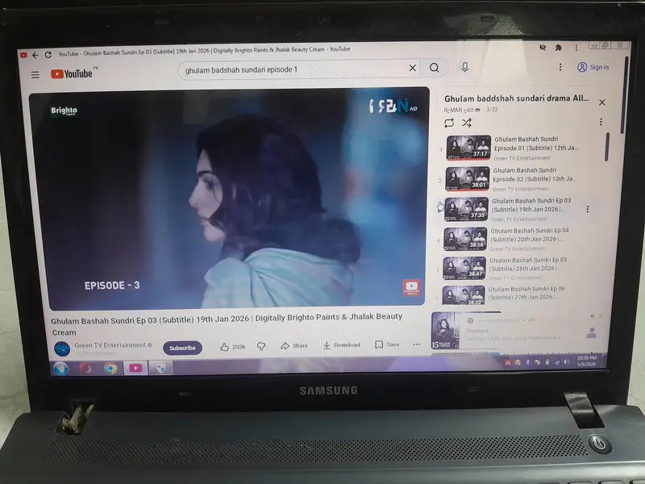Viewport: 645px width, 484px height.
Task: Click the Sign in button
Action: click(x=593, y=67)
